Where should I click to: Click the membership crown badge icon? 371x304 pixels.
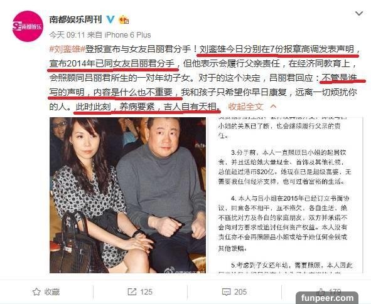pyautogui.click(x=124, y=19)
